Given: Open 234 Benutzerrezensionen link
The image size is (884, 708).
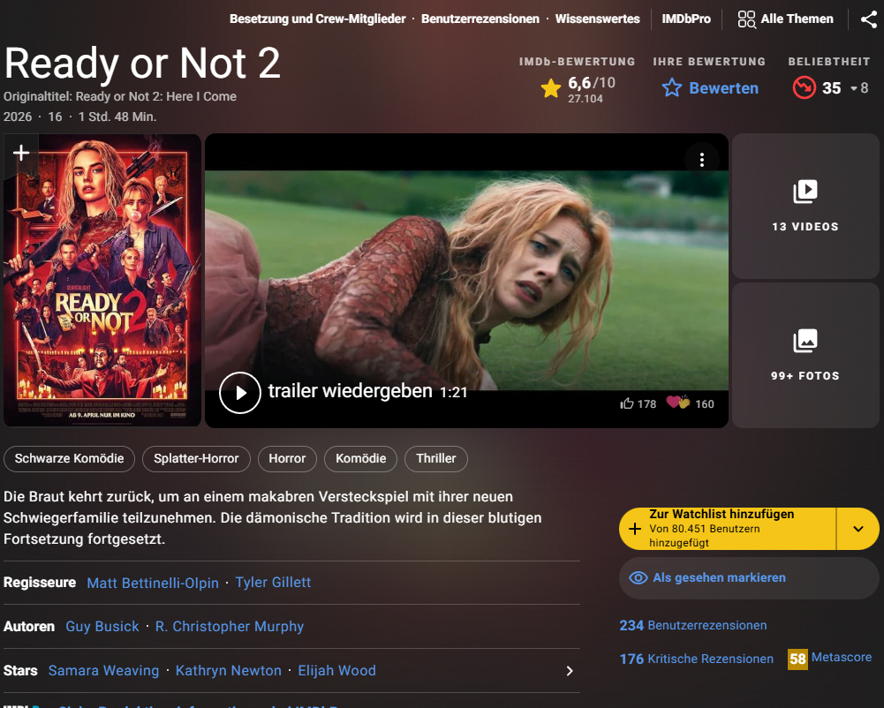Looking at the screenshot, I should pos(693,626).
